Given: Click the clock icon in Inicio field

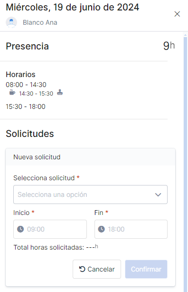Looking at the screenshot, I should tap(20, 229).
